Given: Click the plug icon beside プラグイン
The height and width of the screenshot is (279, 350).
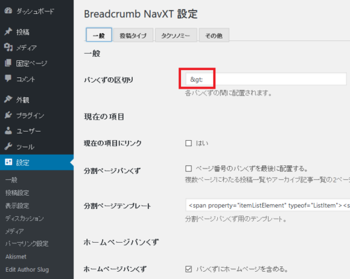Looking at the screenshot, I should click(9, 115).
